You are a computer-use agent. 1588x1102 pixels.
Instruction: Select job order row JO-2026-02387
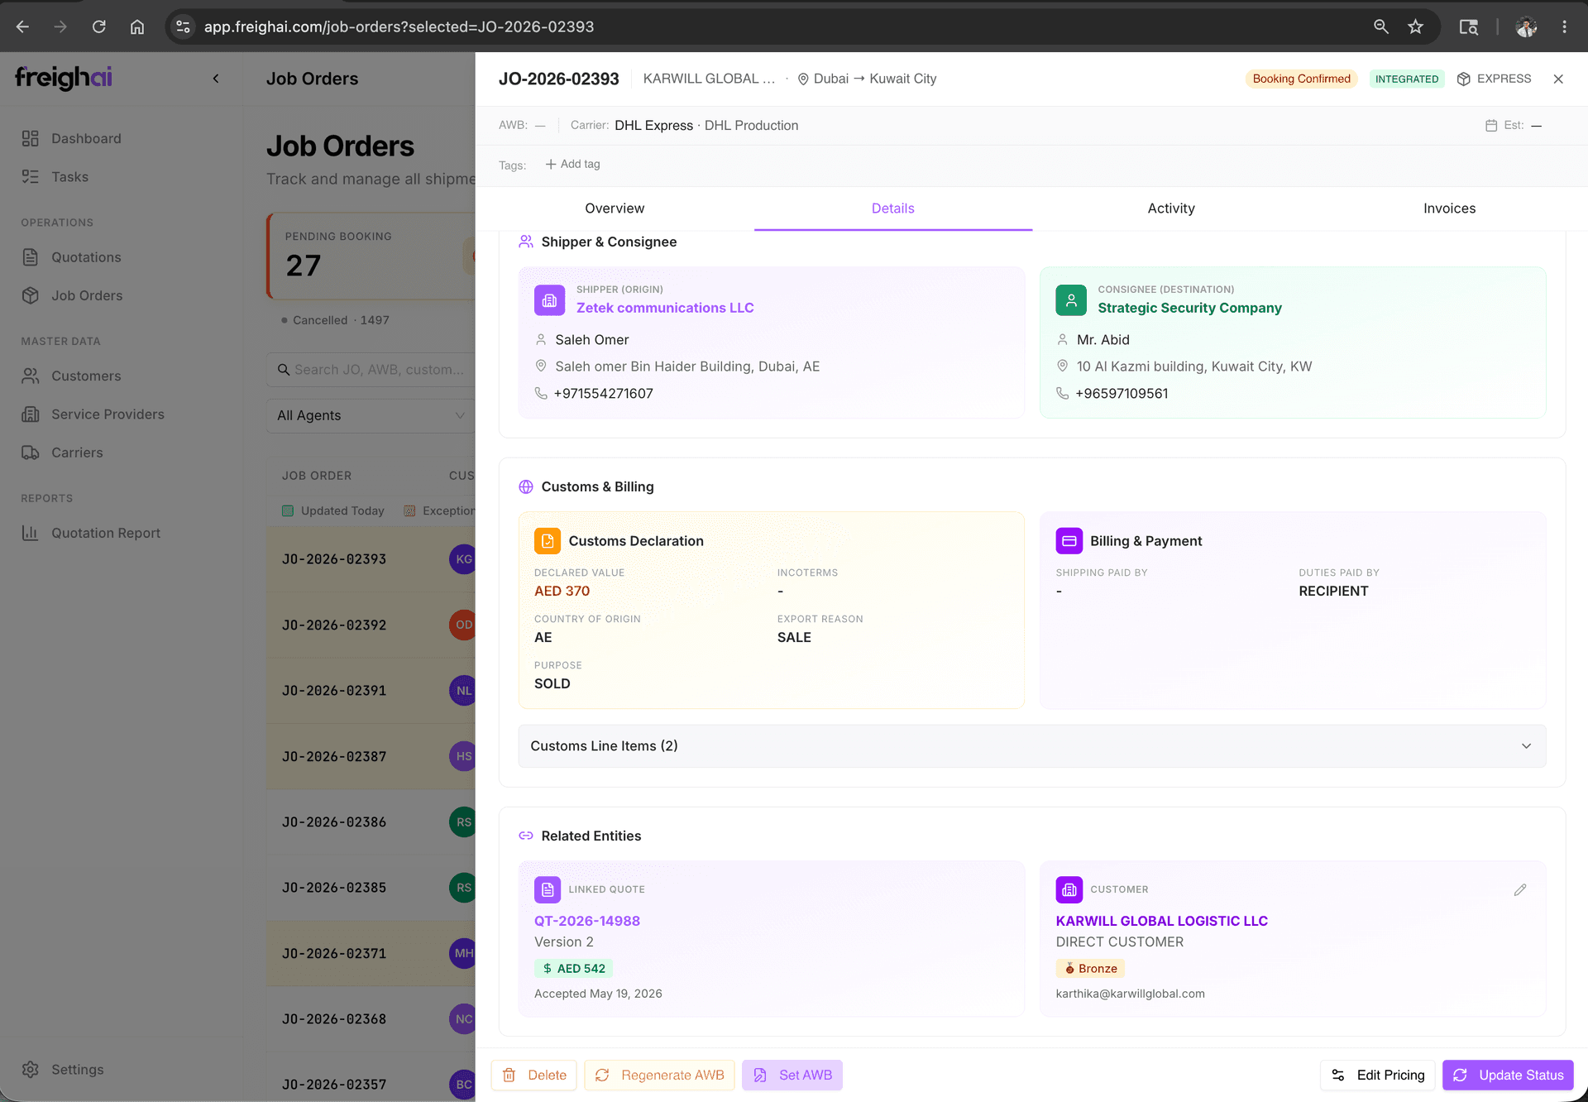[371, 757]
